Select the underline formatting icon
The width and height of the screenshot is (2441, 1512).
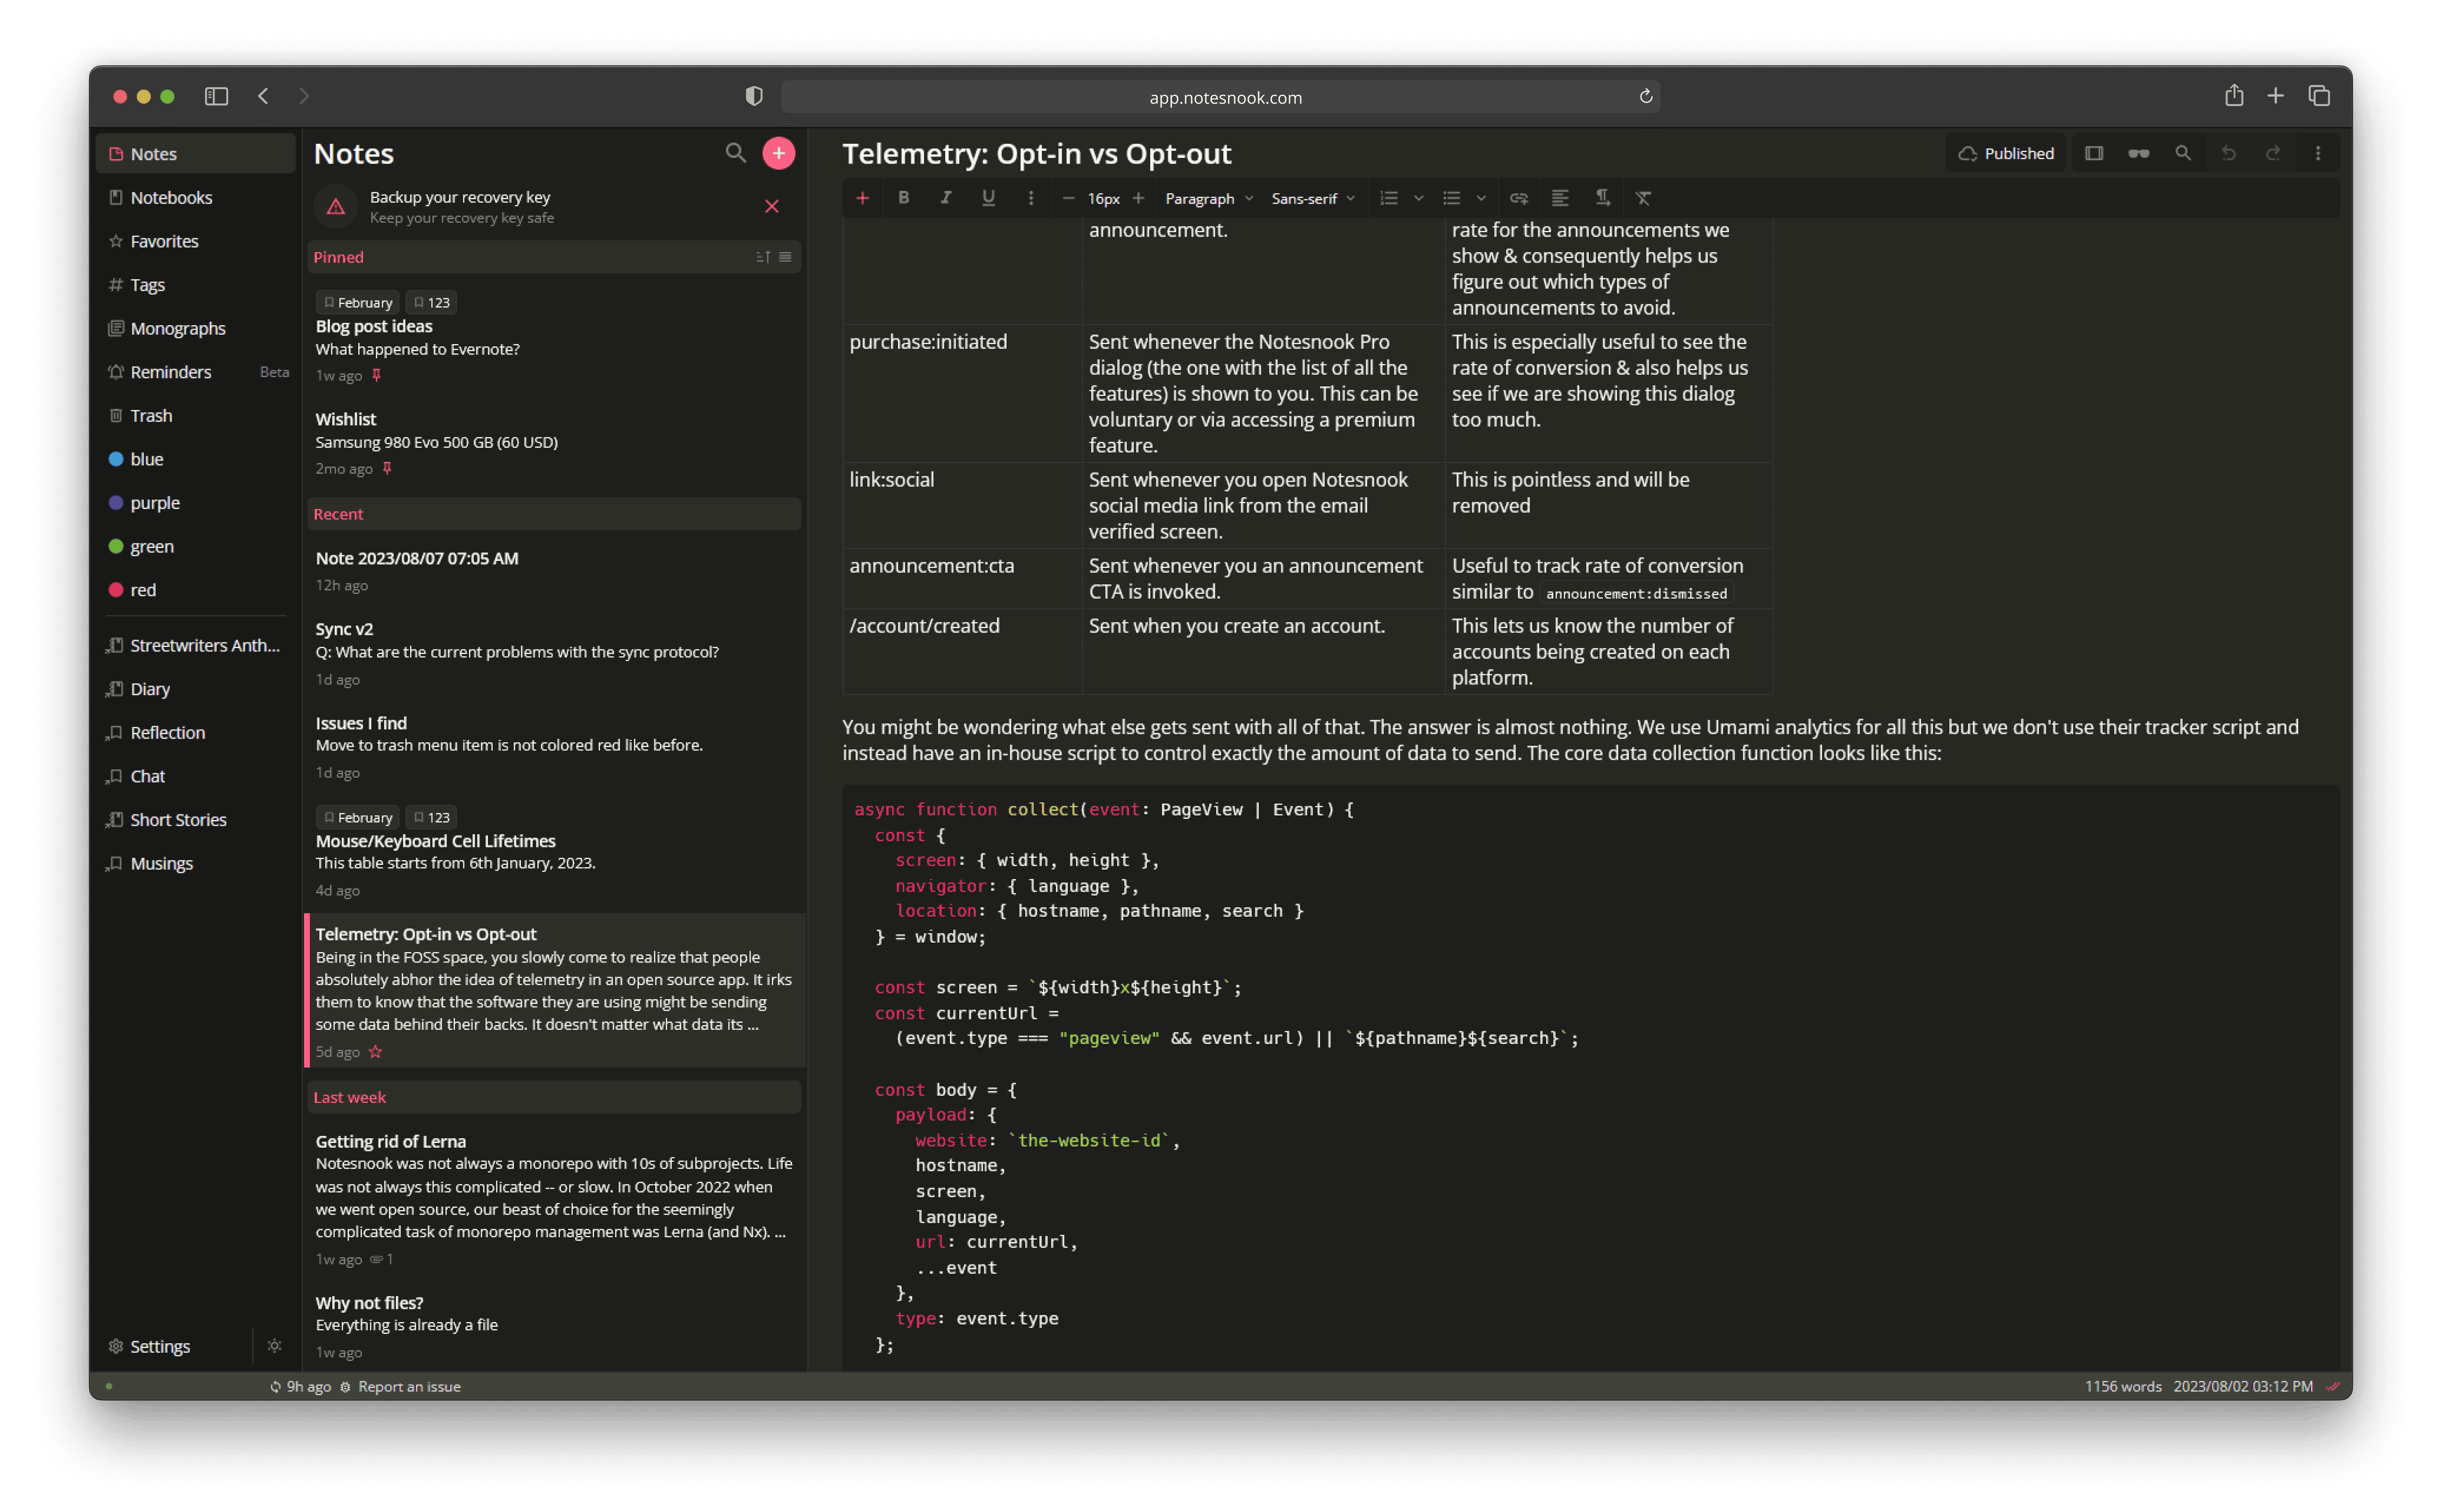pos(988,198)
